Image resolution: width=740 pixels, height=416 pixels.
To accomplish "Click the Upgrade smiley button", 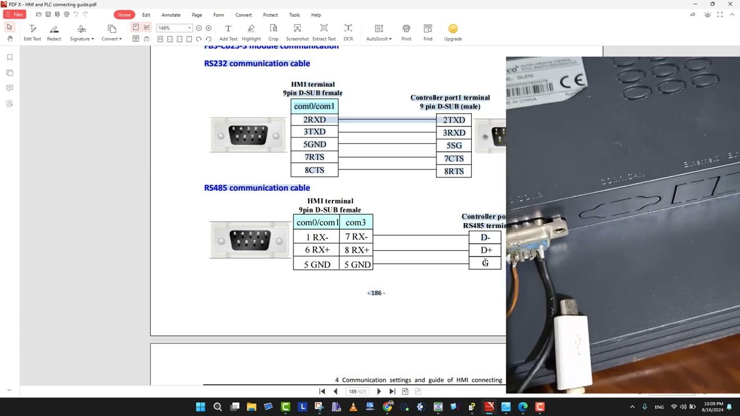I will click(453, 33).
